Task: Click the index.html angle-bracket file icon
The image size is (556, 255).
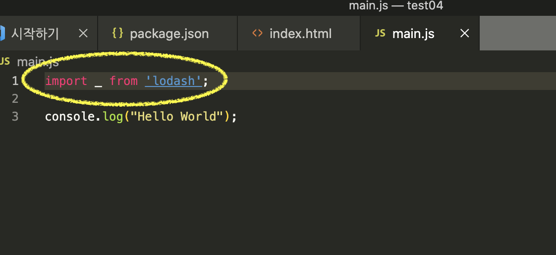Action: [257, 33]
